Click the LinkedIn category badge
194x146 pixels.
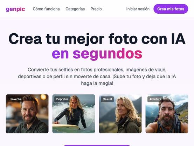click(15, 99)
